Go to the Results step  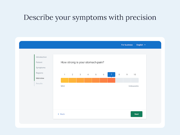point(39,83)
